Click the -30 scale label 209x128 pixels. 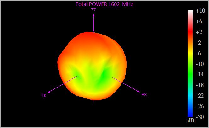(201, 117)
